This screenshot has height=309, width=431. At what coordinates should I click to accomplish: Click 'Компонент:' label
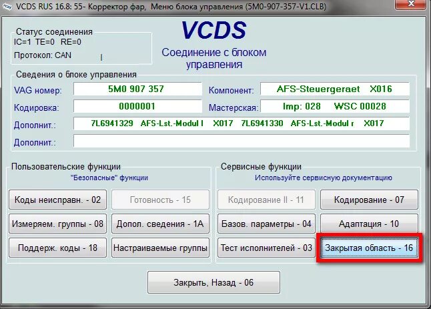(x=231, y=90)
